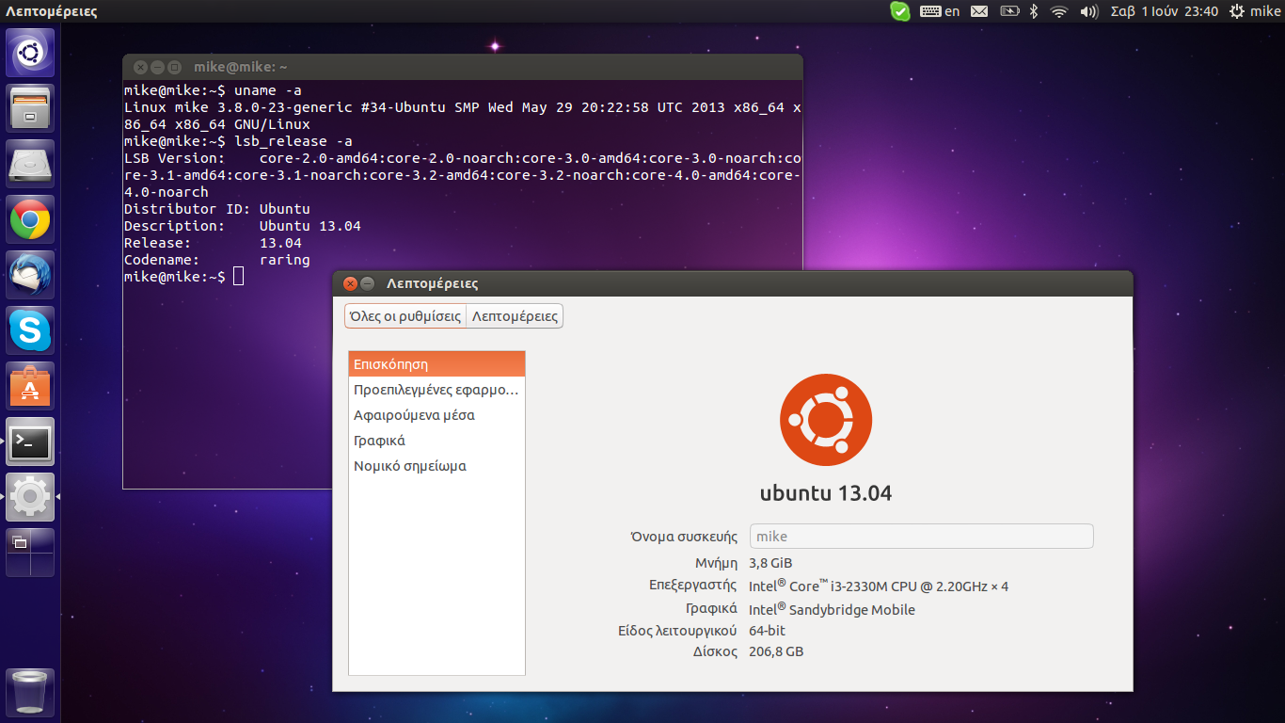
Task: Select Αφαιρούμενα μέσα in the sidebar
Action: coord(436,415)
